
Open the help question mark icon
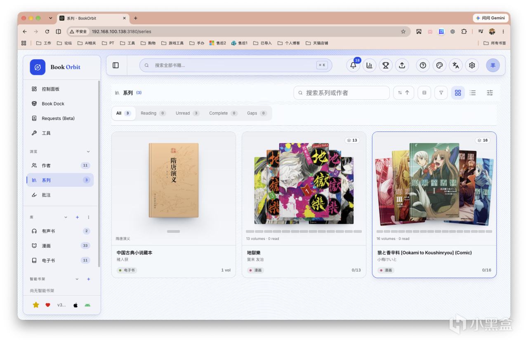(423, 65)
